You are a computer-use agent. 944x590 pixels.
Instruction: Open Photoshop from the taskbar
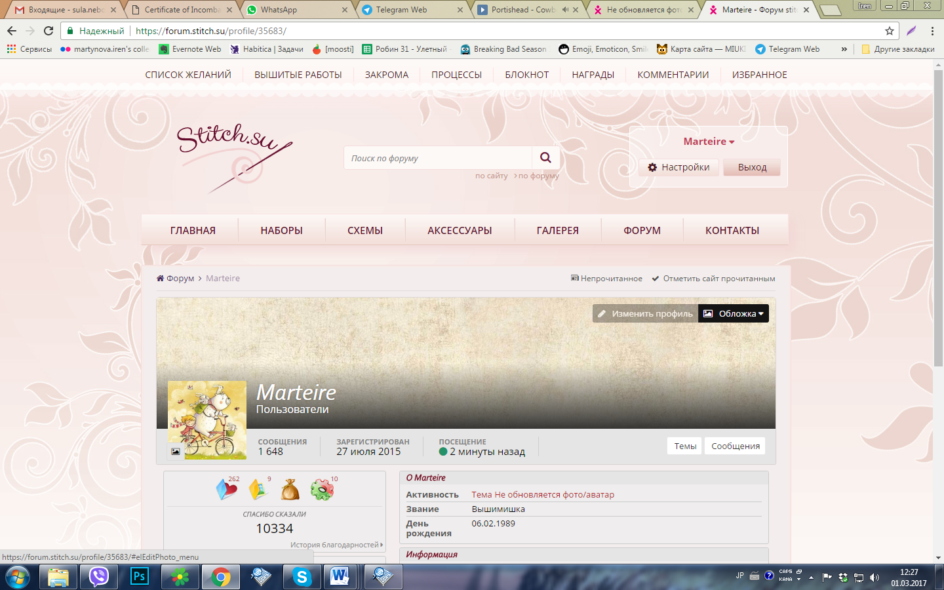(139, 577)
